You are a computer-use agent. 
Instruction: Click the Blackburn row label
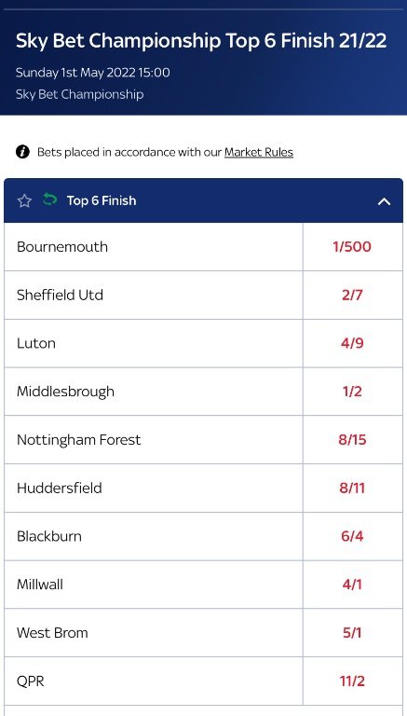pyautogui.click(x=49, y=536)
